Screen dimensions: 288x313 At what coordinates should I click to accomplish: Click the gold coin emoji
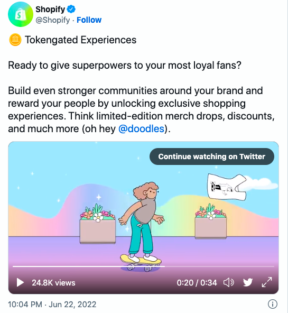(15, 40)
